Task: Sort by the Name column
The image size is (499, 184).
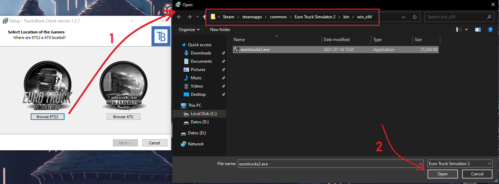Action: point(277,40)
